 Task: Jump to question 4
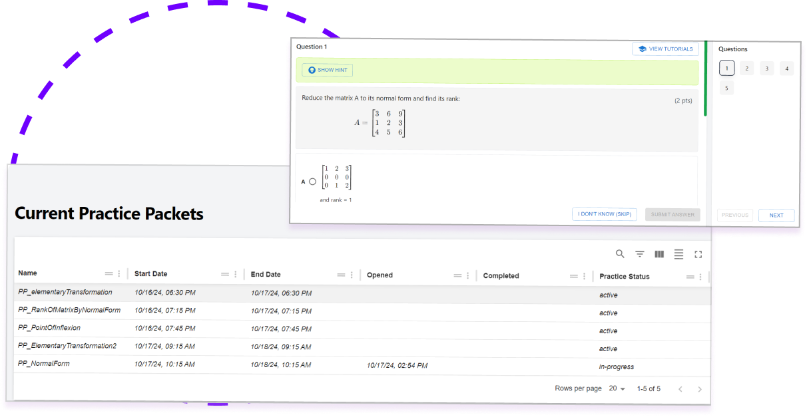point(787,68)
